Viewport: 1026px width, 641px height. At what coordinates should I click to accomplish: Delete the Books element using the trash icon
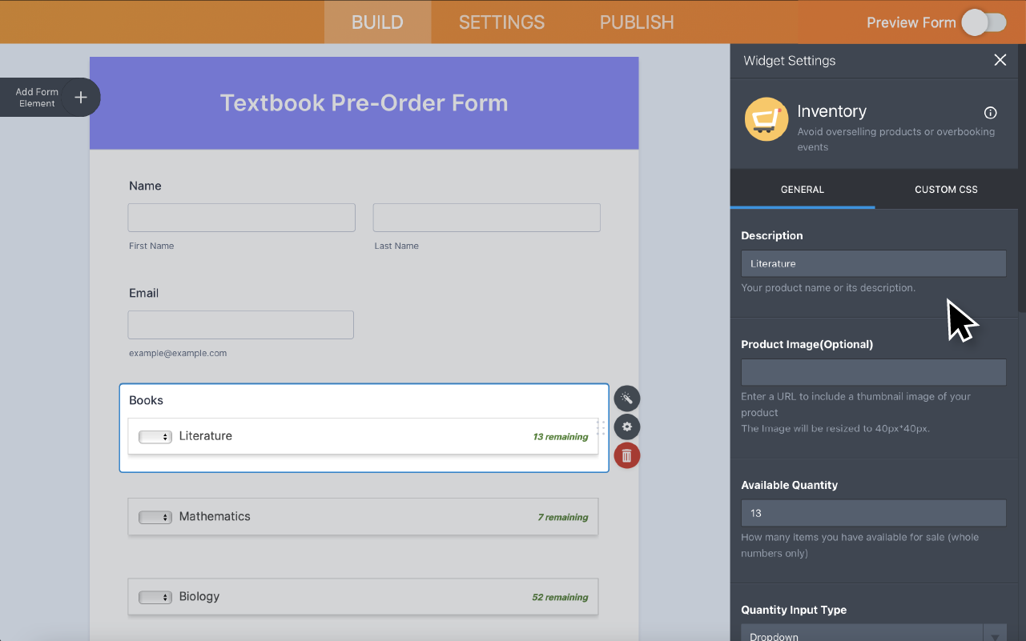627,455
